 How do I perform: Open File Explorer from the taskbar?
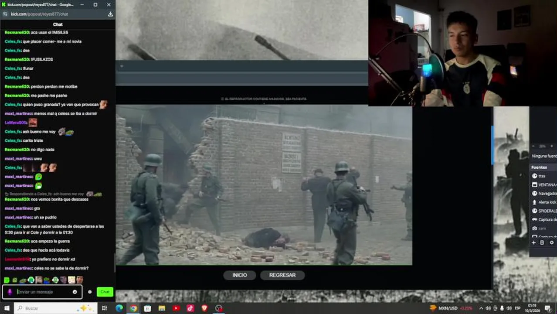162,308
